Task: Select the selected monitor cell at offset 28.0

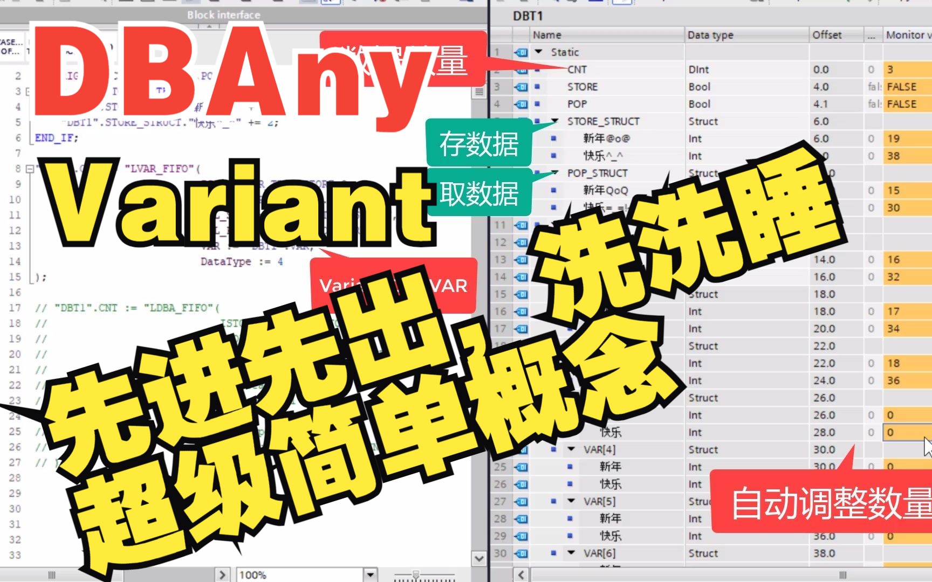Action: [907, 432]
